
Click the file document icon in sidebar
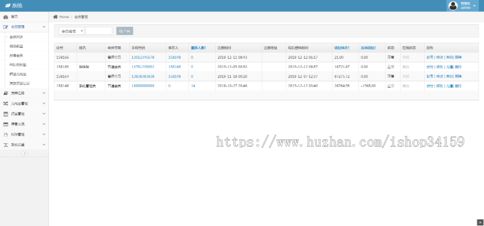5,135
